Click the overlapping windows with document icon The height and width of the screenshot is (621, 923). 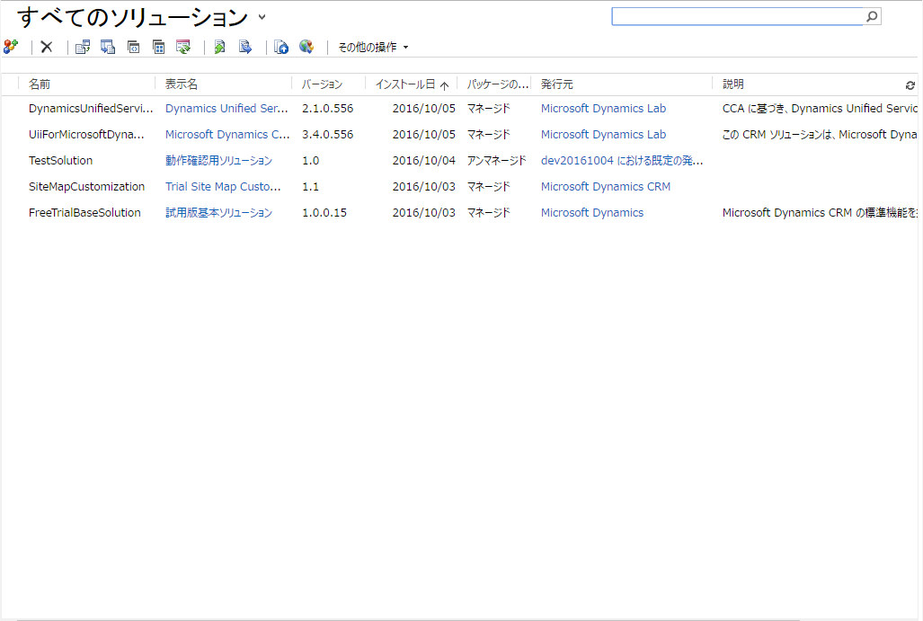tap(108, 47)
